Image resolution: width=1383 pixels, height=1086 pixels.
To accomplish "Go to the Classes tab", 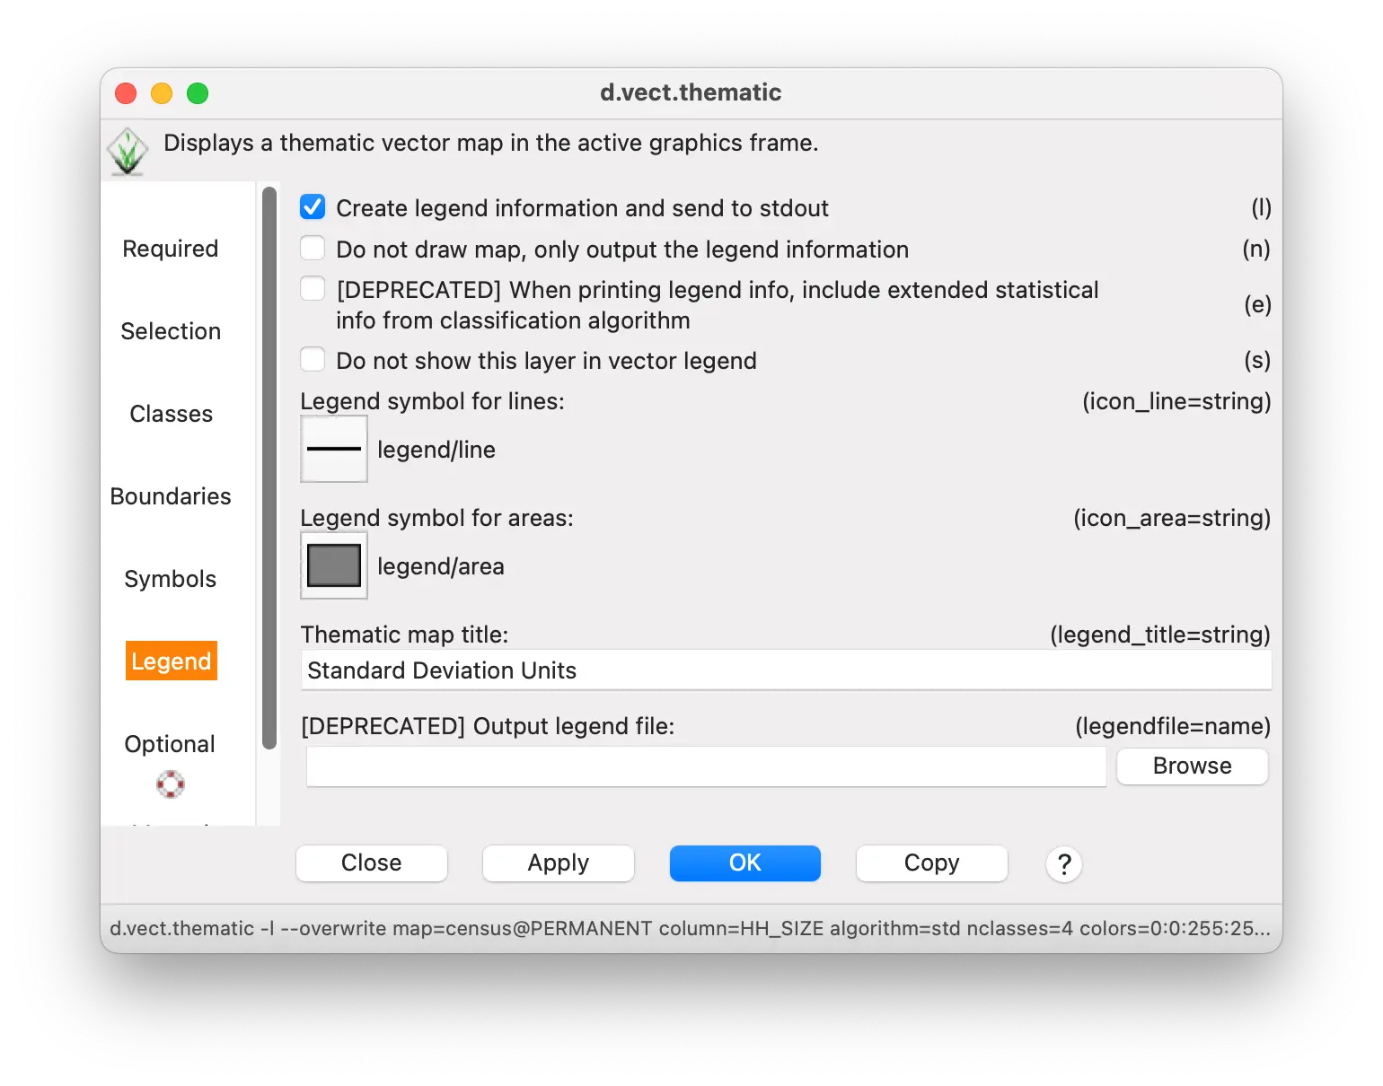I will (x=170, y=414).
